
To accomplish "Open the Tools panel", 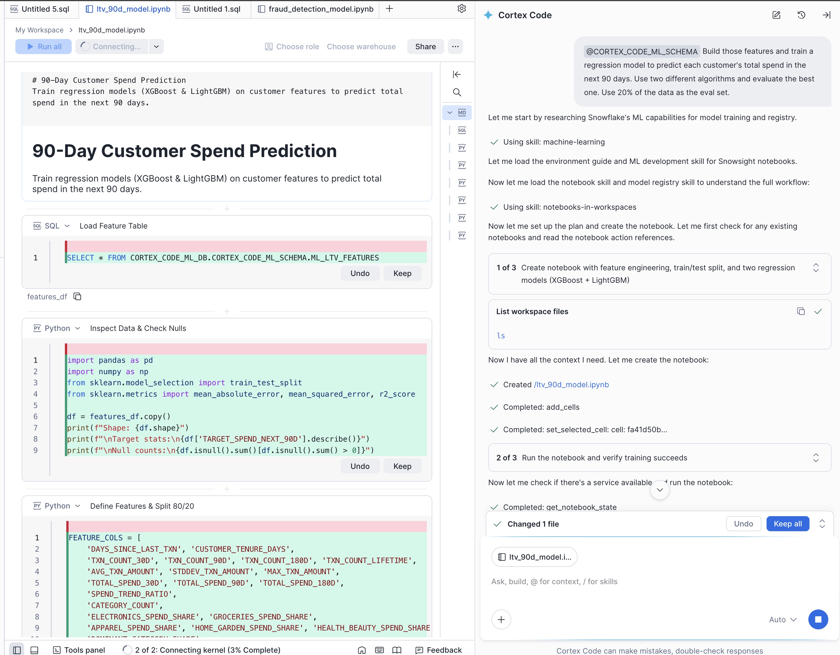I will point(79,650).
